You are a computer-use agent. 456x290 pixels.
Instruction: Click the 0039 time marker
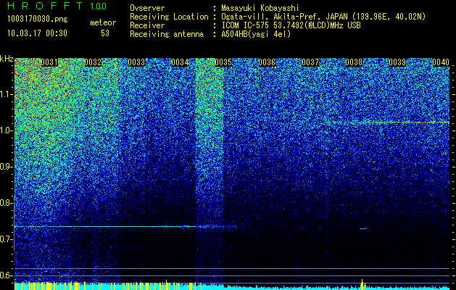coord(397,62)
